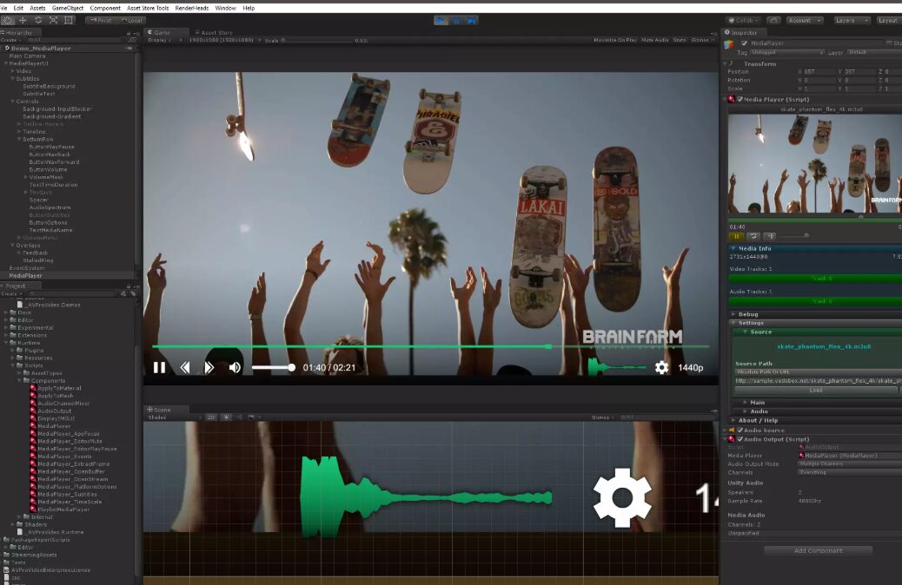Expand the About / Help section
The width and height of the screenshot is (902, 585).
pyautogui.click(x=759, y=420)
